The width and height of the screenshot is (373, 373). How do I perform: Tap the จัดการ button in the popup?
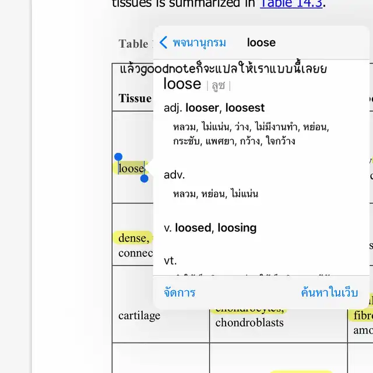[180, 293]
